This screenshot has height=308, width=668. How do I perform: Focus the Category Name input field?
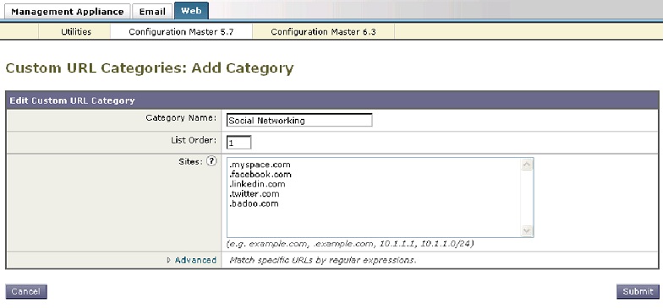[x=299, y=120]
